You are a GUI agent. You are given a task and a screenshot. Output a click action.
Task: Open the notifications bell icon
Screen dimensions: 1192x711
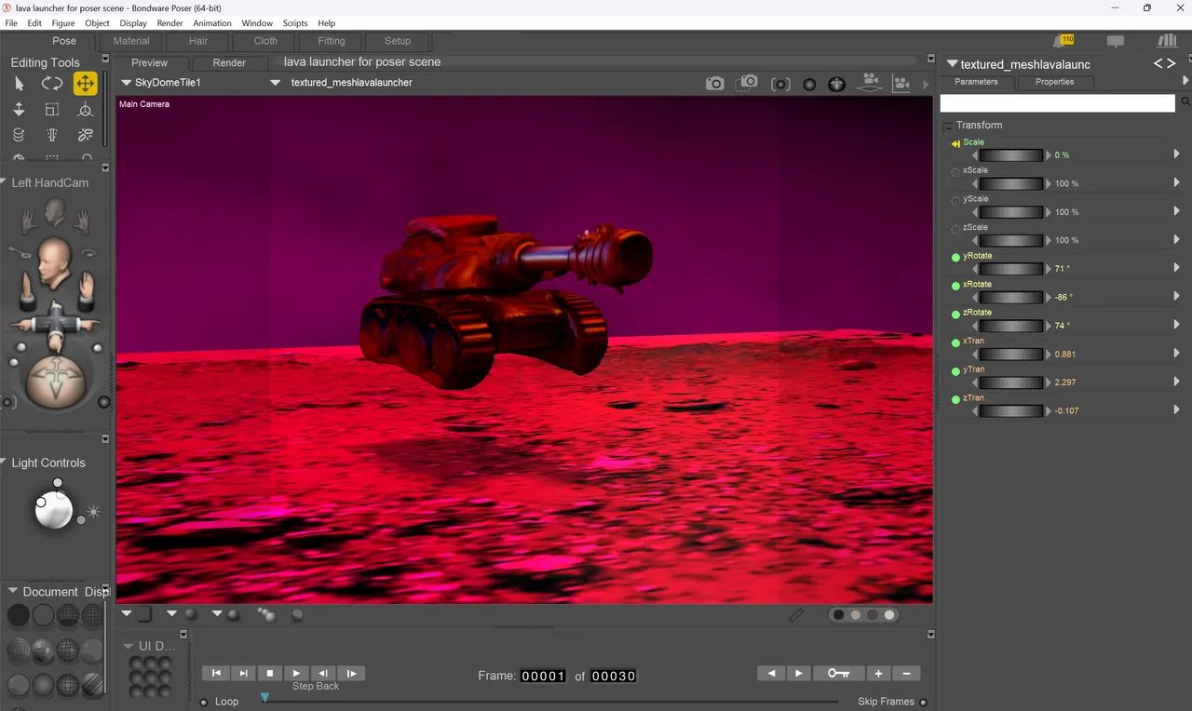pyautogui.click(x=1063, y=41)
